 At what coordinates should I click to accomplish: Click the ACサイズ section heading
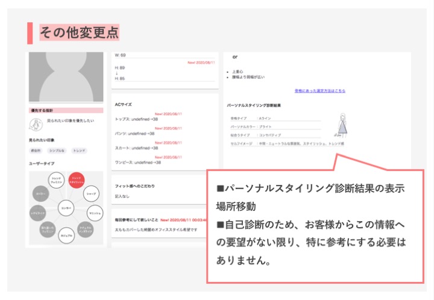pyautogui.click(x=123, y=104)
